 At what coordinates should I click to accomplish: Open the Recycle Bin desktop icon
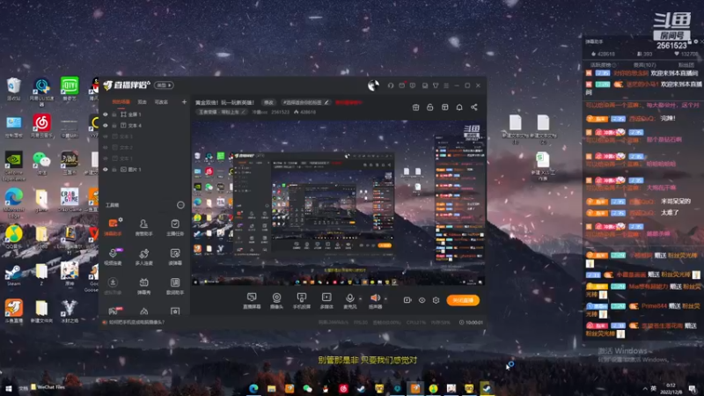click(x=13, y=89)
